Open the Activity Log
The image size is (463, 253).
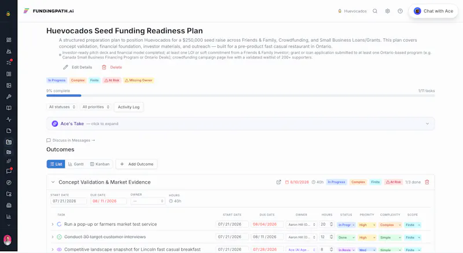pos(128,107)
